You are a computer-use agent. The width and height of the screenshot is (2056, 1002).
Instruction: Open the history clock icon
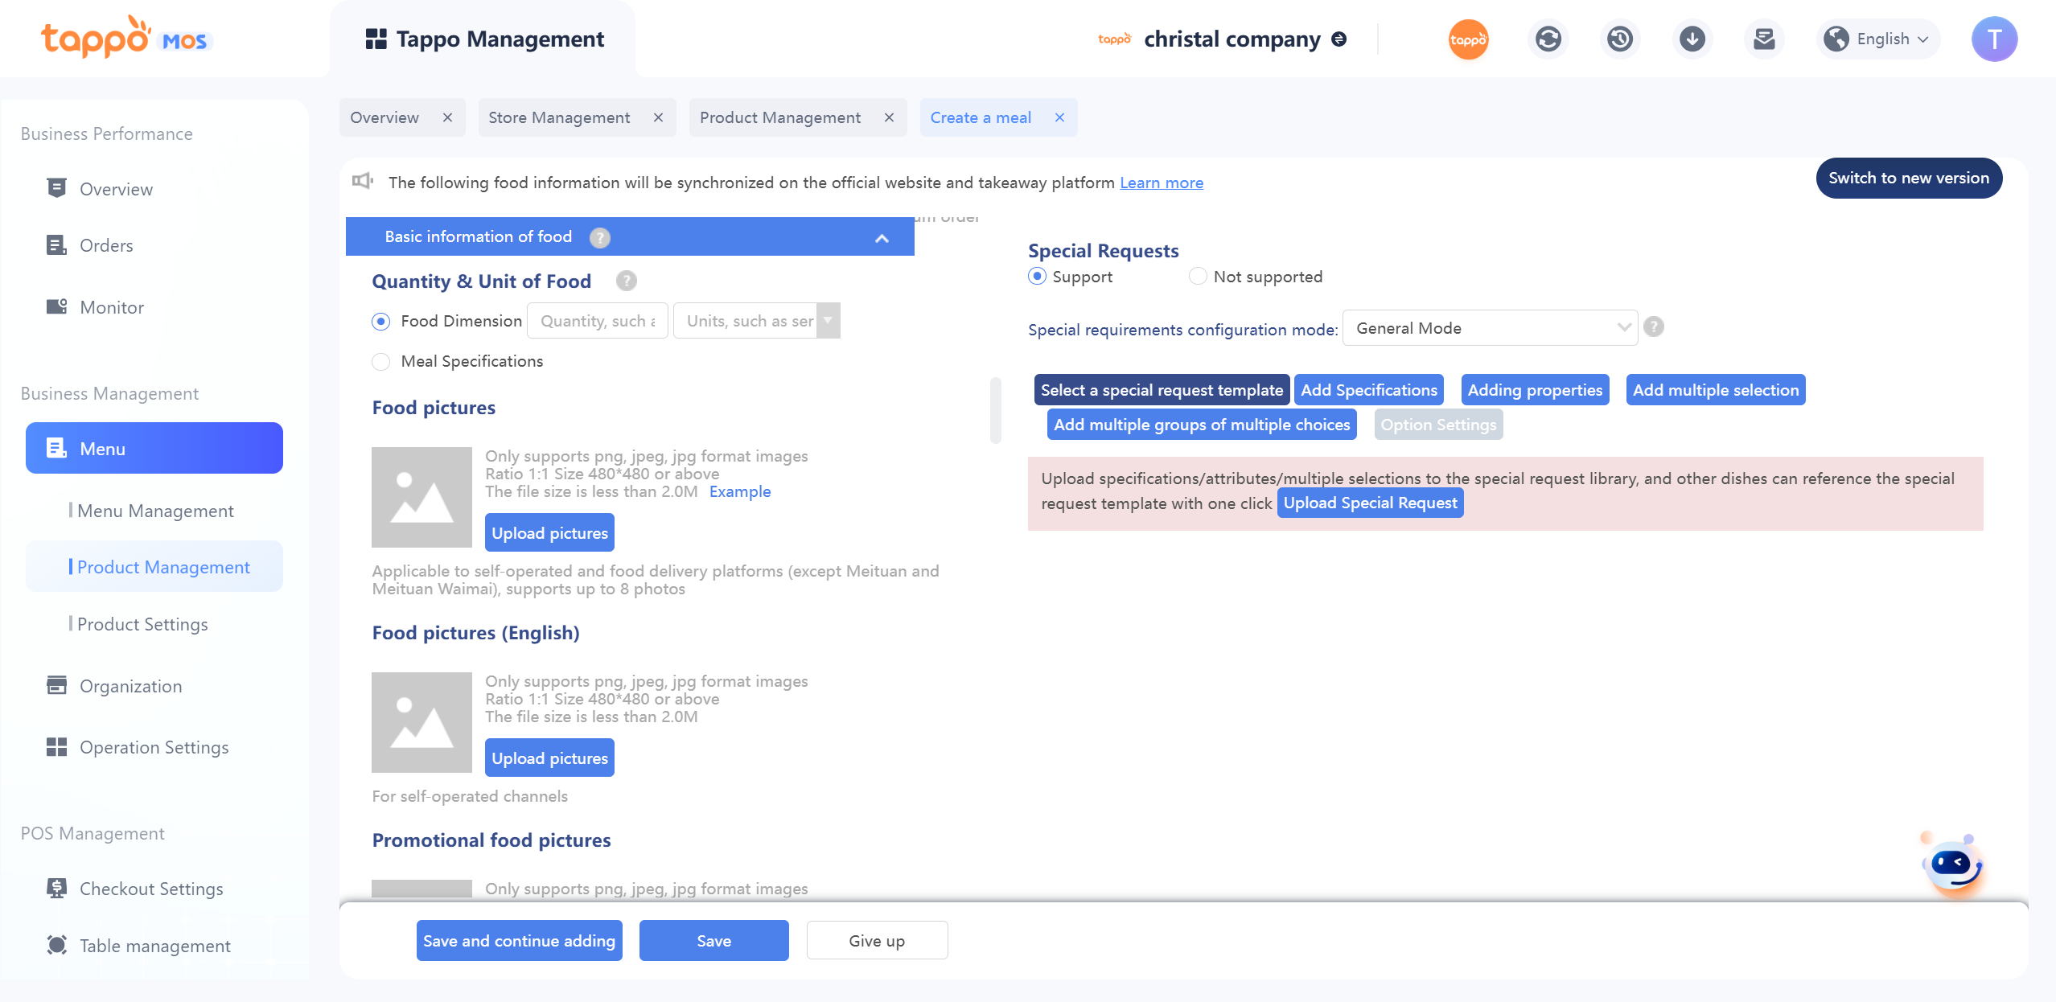[1620, 39]
